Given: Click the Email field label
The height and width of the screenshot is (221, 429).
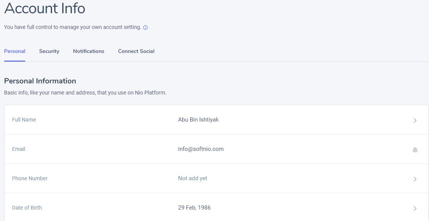Looking at the screenshot, I should [x=19, y=149].
